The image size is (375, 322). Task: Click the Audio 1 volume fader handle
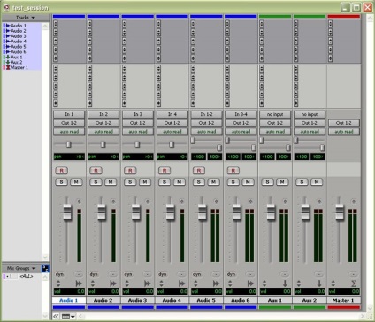tap(67, 212)
